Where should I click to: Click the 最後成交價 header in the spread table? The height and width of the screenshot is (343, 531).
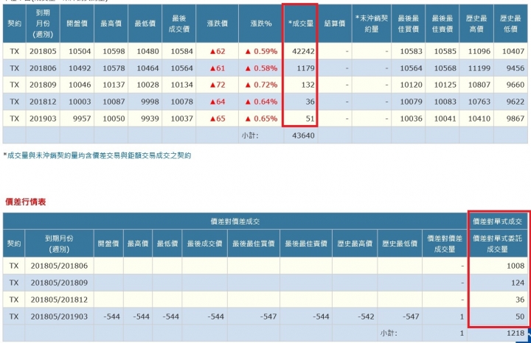click(204, 244)
